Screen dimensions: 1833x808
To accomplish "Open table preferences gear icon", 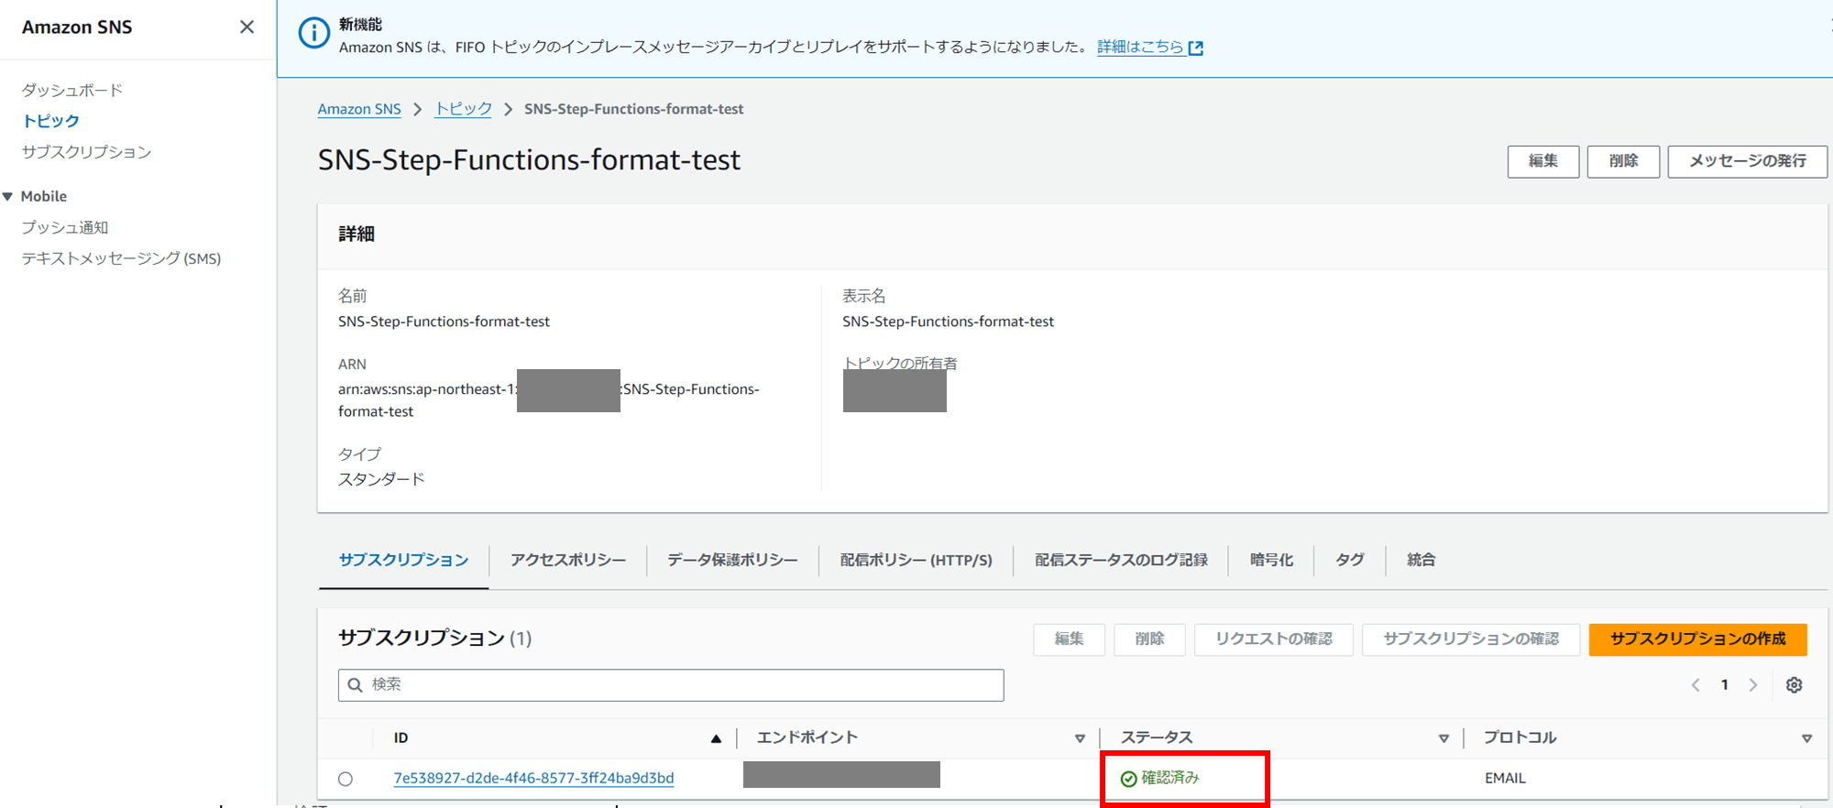I will pos(1795,685).
